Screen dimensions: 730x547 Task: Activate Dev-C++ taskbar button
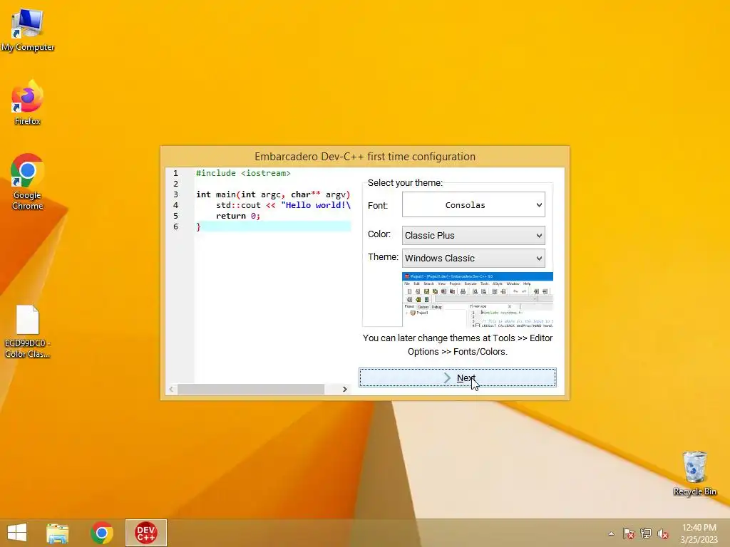145,533
